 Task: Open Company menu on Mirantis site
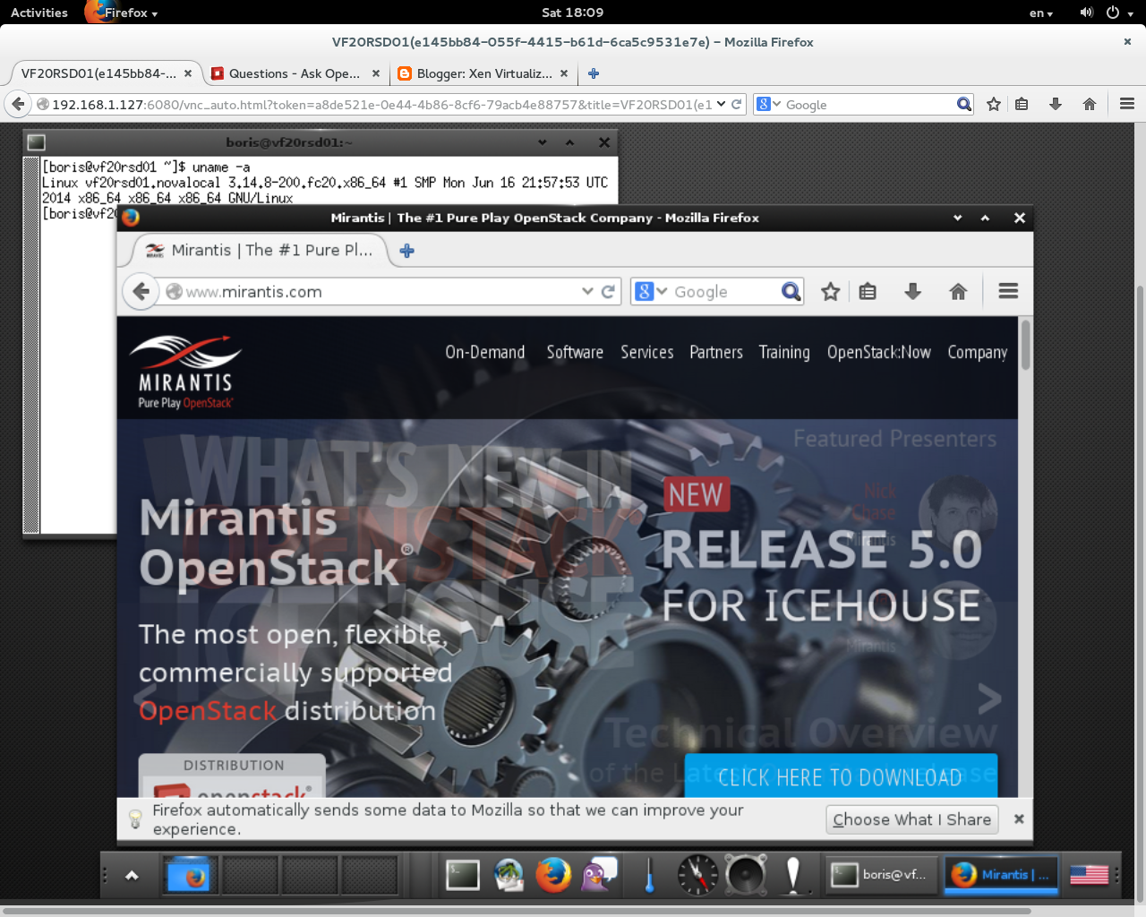coord(978,352)
